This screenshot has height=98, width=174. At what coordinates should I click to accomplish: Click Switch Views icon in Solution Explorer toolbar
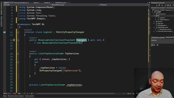pos(159,5)
